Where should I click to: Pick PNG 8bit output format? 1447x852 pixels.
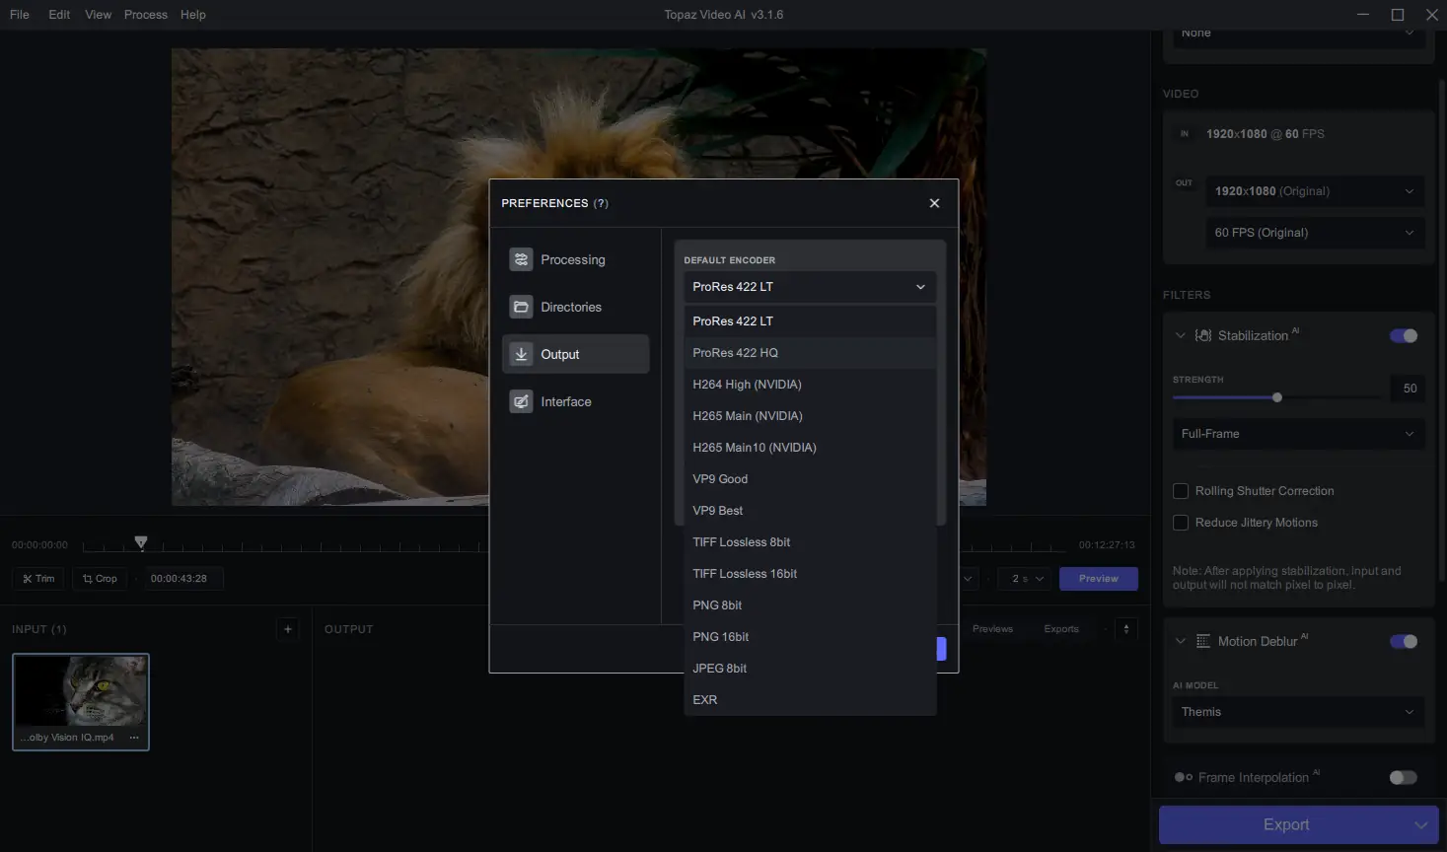pos(810,605)
